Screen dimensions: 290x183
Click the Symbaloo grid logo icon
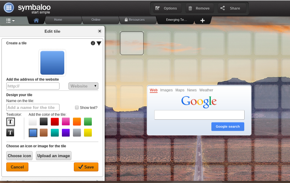[9, 8]
